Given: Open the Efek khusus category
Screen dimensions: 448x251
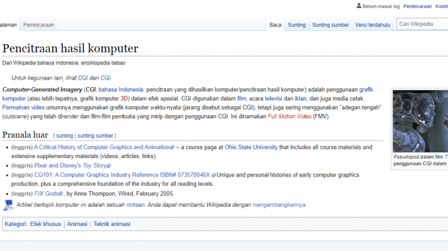Looking at the screenshot, I should [x=46, y=224].
